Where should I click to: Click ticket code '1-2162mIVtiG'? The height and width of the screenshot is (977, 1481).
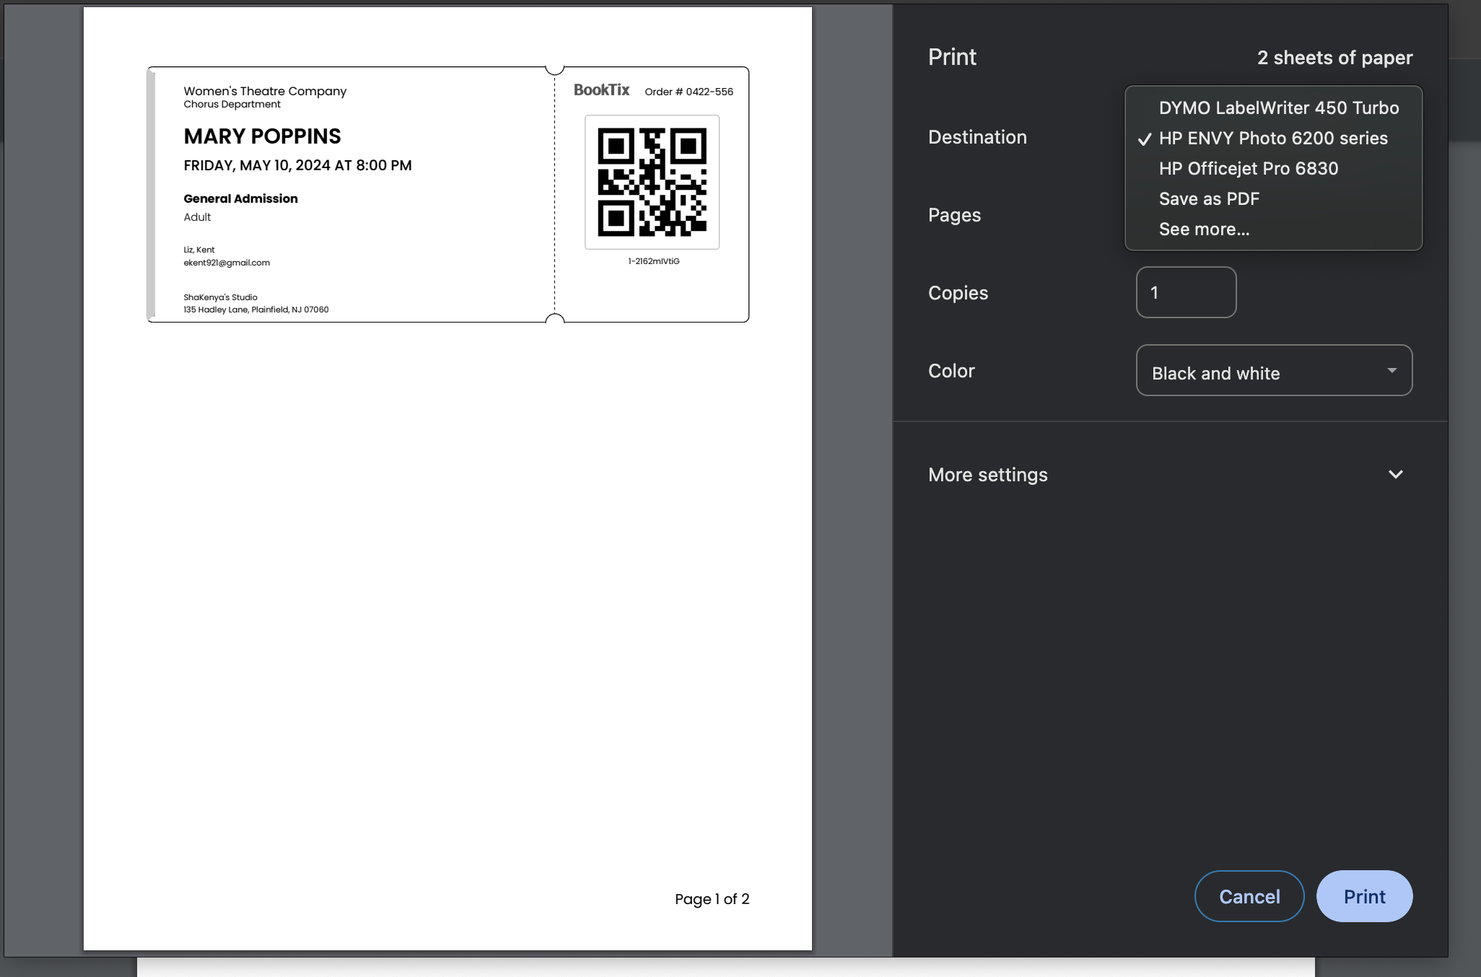pos(653,261)
